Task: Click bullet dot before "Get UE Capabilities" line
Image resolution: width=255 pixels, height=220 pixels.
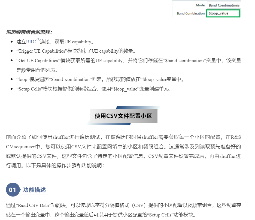Action: tap(11, 61)
